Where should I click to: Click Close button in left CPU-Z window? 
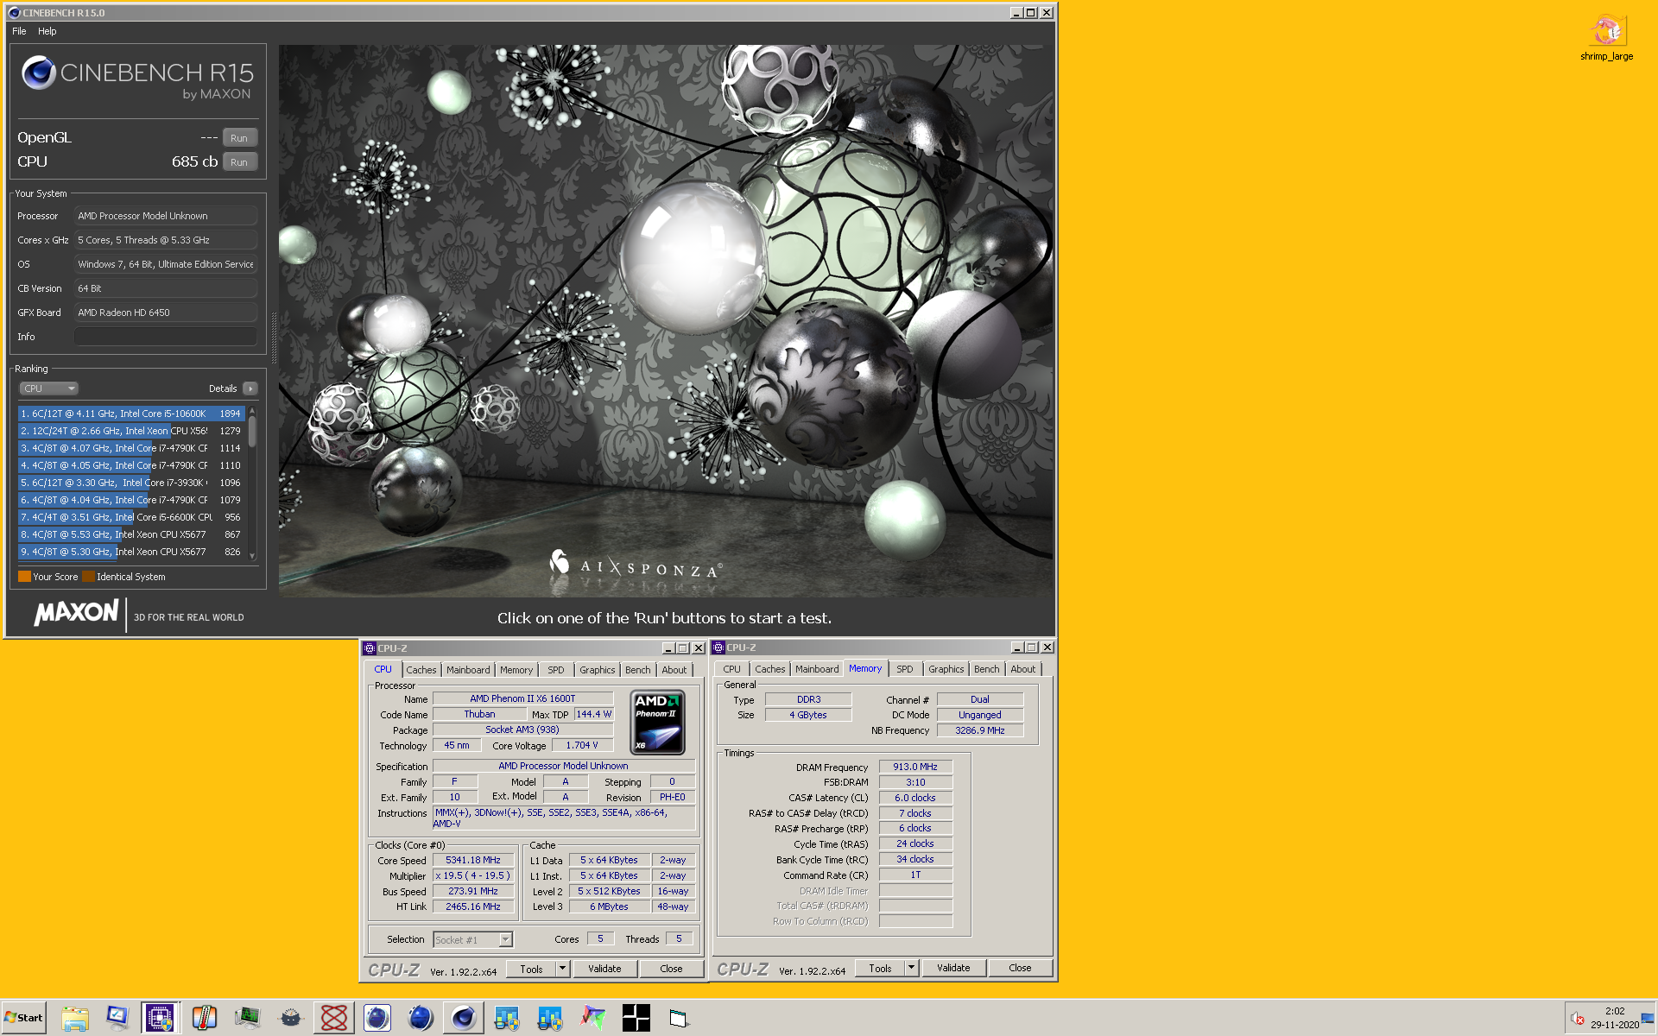[671, 969]
